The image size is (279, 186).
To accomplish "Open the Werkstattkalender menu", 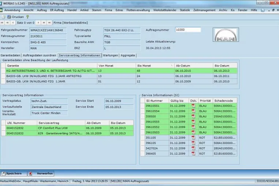I will pyautogui.click(x=165, y=10).
